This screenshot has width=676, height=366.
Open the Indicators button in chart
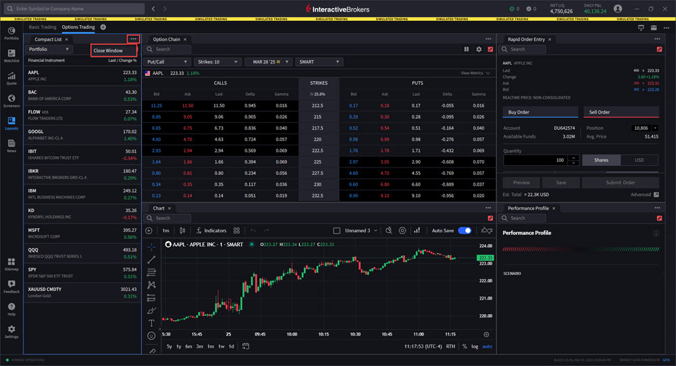click(211, 231)
